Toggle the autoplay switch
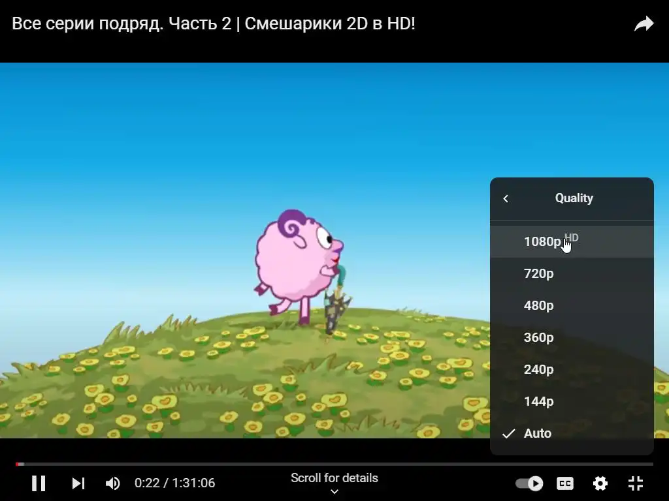The height and width of the screenshot is (501, 669). (529, 483)
